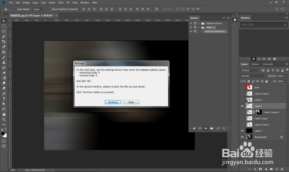Select the Crop tool
This screenshot has width=289, height=172.
(x=4, y=41)
